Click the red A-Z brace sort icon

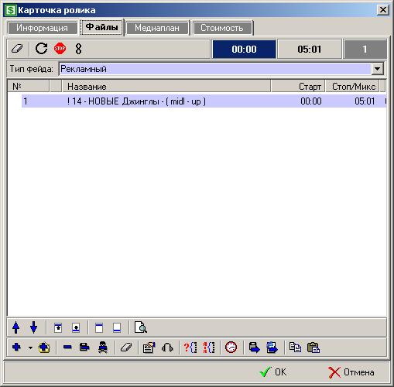coord(209,348)
